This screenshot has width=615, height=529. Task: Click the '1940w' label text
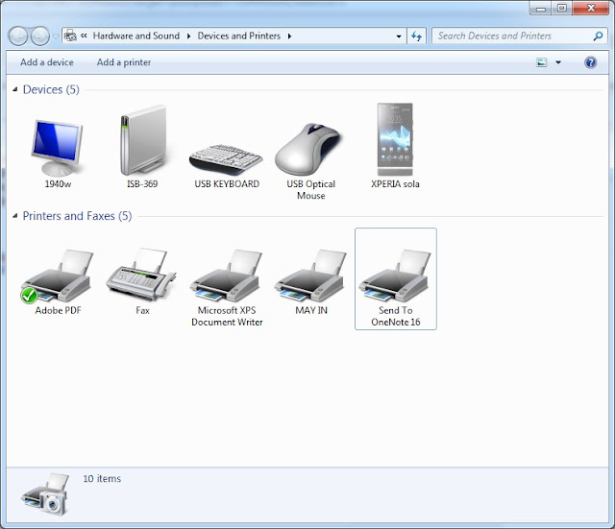58,183
